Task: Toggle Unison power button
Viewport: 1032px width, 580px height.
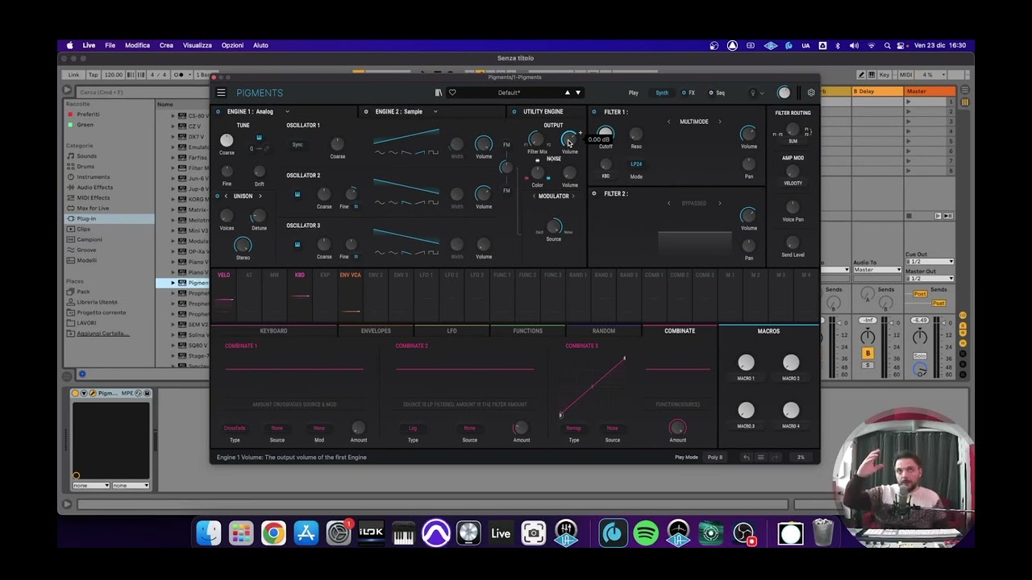Action: (x=217, y=197)
